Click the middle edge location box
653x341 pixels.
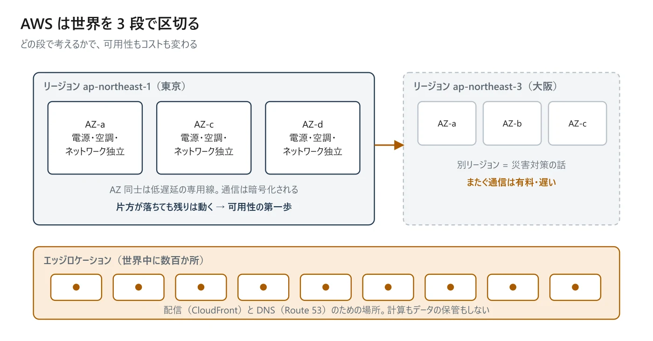coord(326,287)
